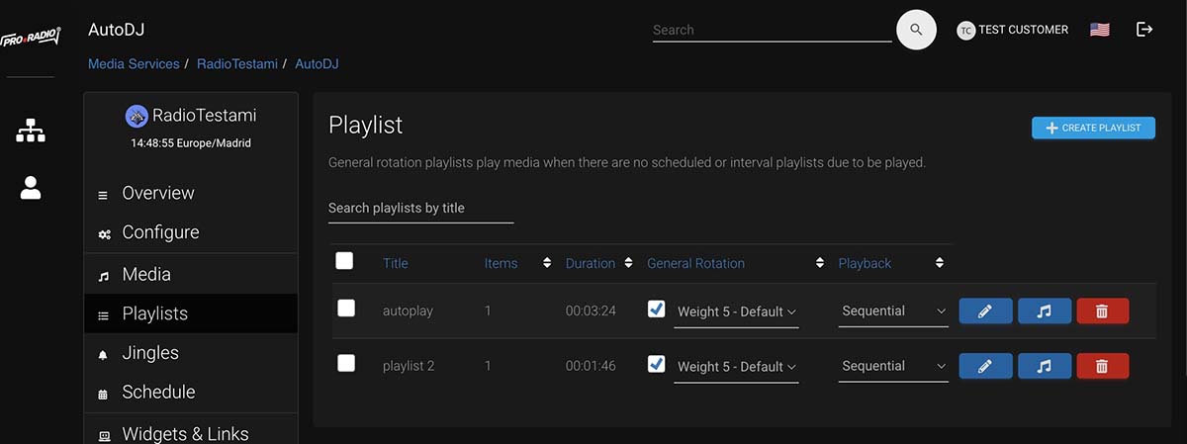Click the TC user avatar
The width and height of the screenshot is (1187, 444).
click(965, 31)
